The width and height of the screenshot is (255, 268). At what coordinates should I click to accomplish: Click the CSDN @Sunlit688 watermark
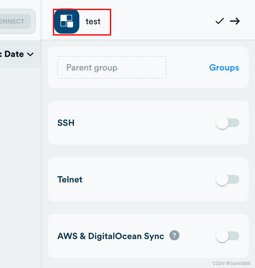[x=231, y=263]
